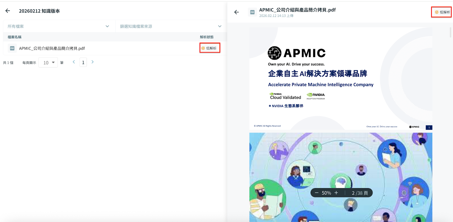Open the rows-per-page dropdown showing 10

pos(48,63)
